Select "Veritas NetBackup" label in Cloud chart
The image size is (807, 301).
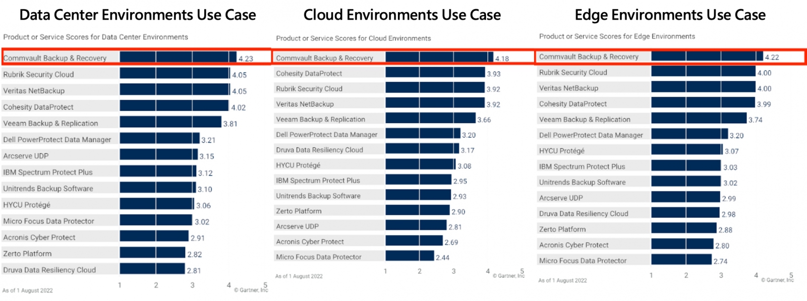point(305,104)
